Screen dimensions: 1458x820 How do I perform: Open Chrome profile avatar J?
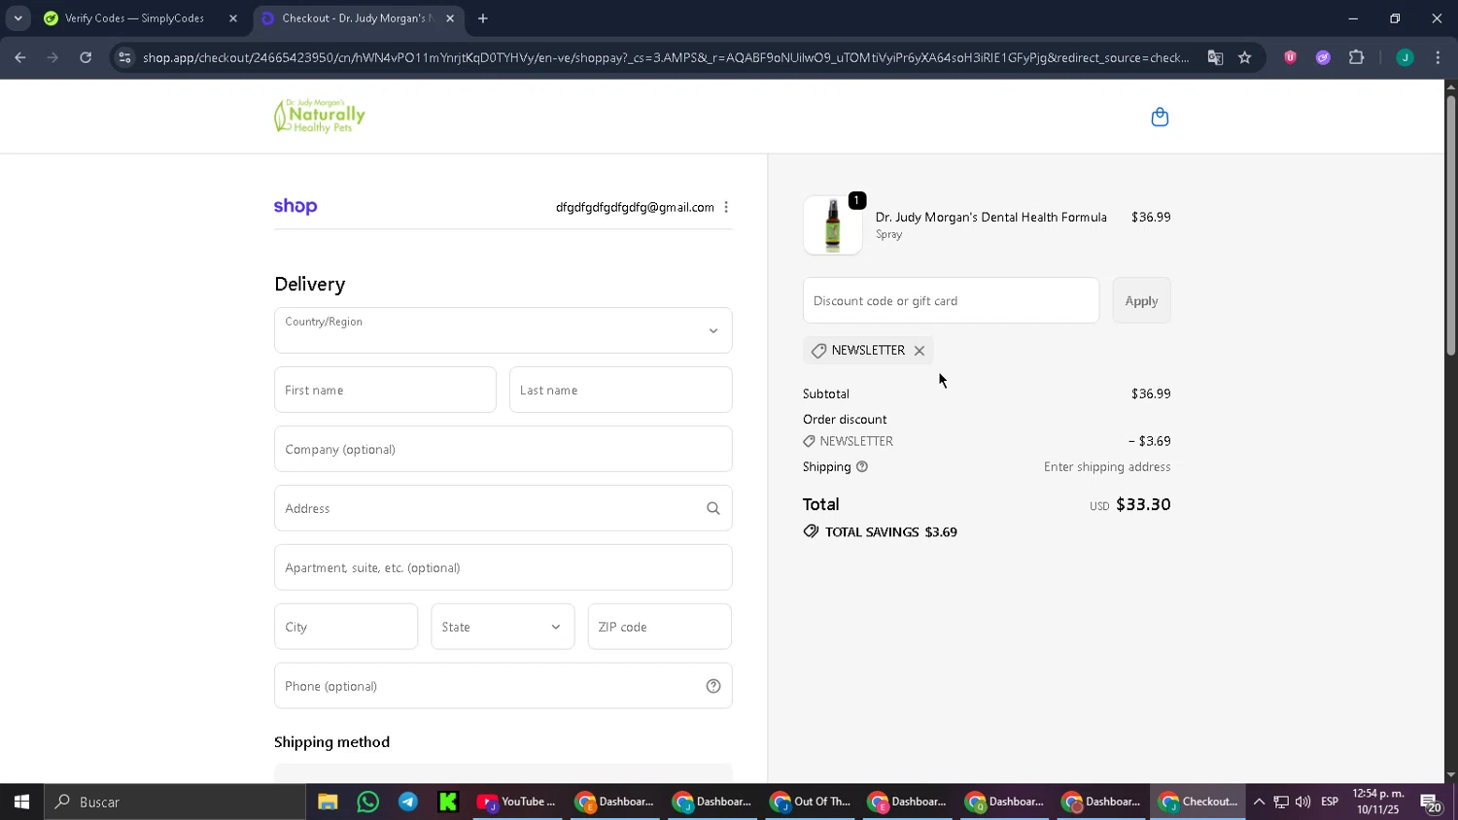(1405, 57)
